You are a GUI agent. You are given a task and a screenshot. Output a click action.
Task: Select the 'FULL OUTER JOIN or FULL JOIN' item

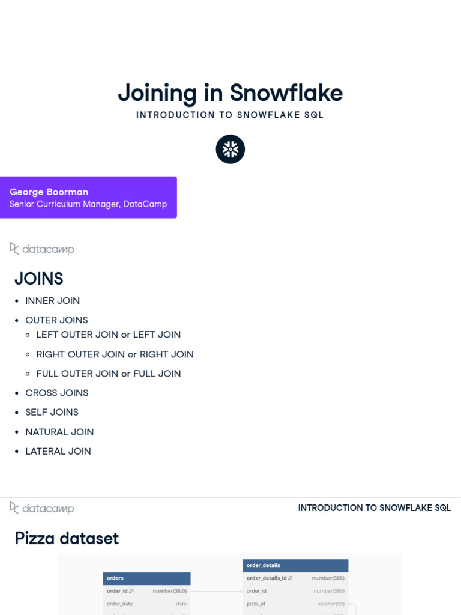point(109,374)
